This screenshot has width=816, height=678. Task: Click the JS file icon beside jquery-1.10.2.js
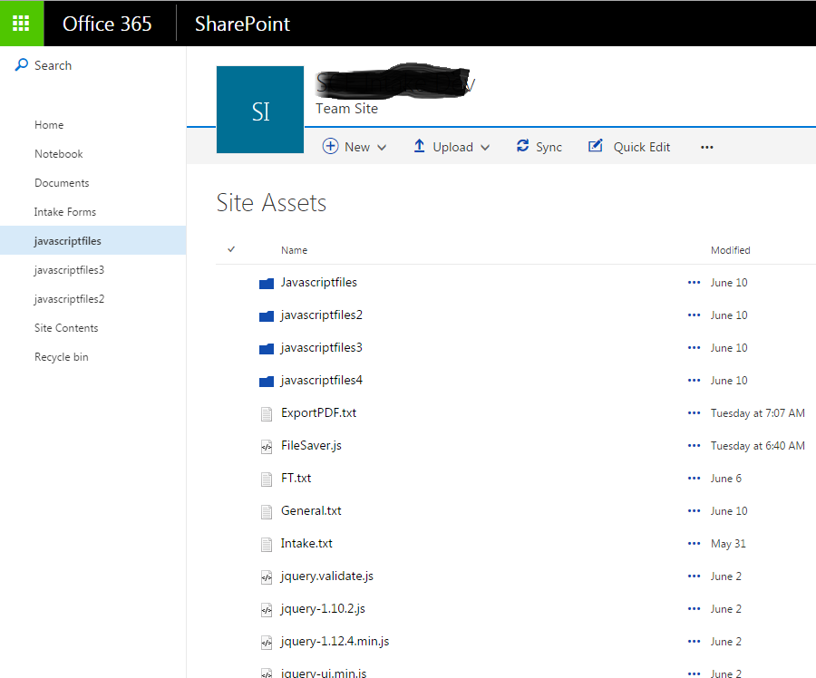click(267, 608)
